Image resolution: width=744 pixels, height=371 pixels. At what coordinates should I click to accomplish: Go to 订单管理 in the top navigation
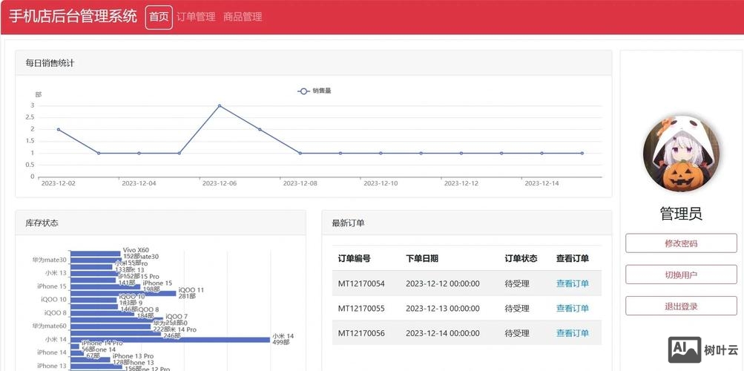coord(196,17)
